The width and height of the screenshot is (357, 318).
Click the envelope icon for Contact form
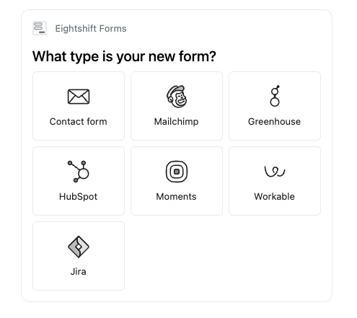(79, 97)
